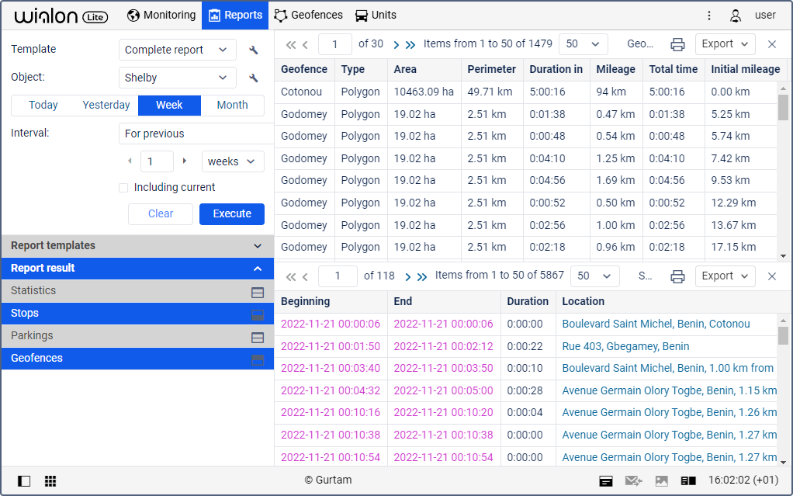Toggle Parkings table display icon
Viewport: 793px width, 496px height.
(258, 338)
